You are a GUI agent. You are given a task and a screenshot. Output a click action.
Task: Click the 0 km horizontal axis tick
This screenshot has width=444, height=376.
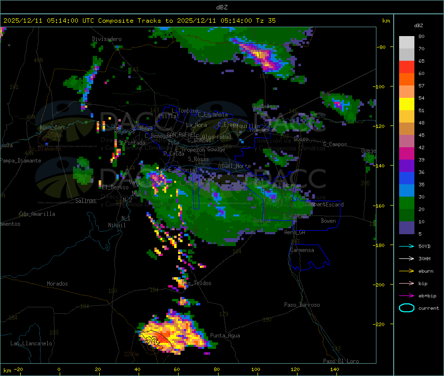[59, 369]
